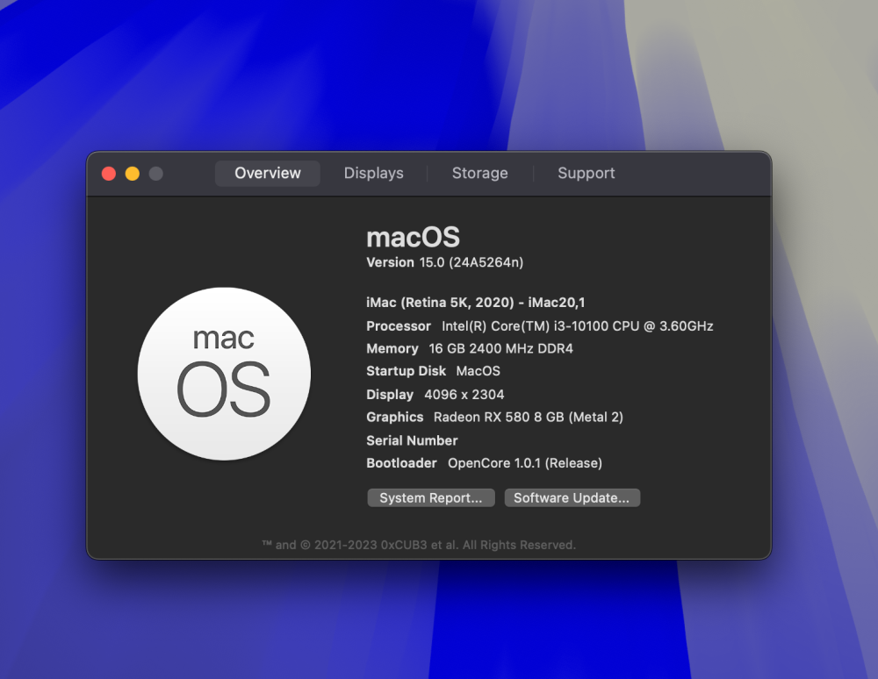This screenshot has height=679, width=878.
Task: Click the Serial Number label
Action: (412, 440)
